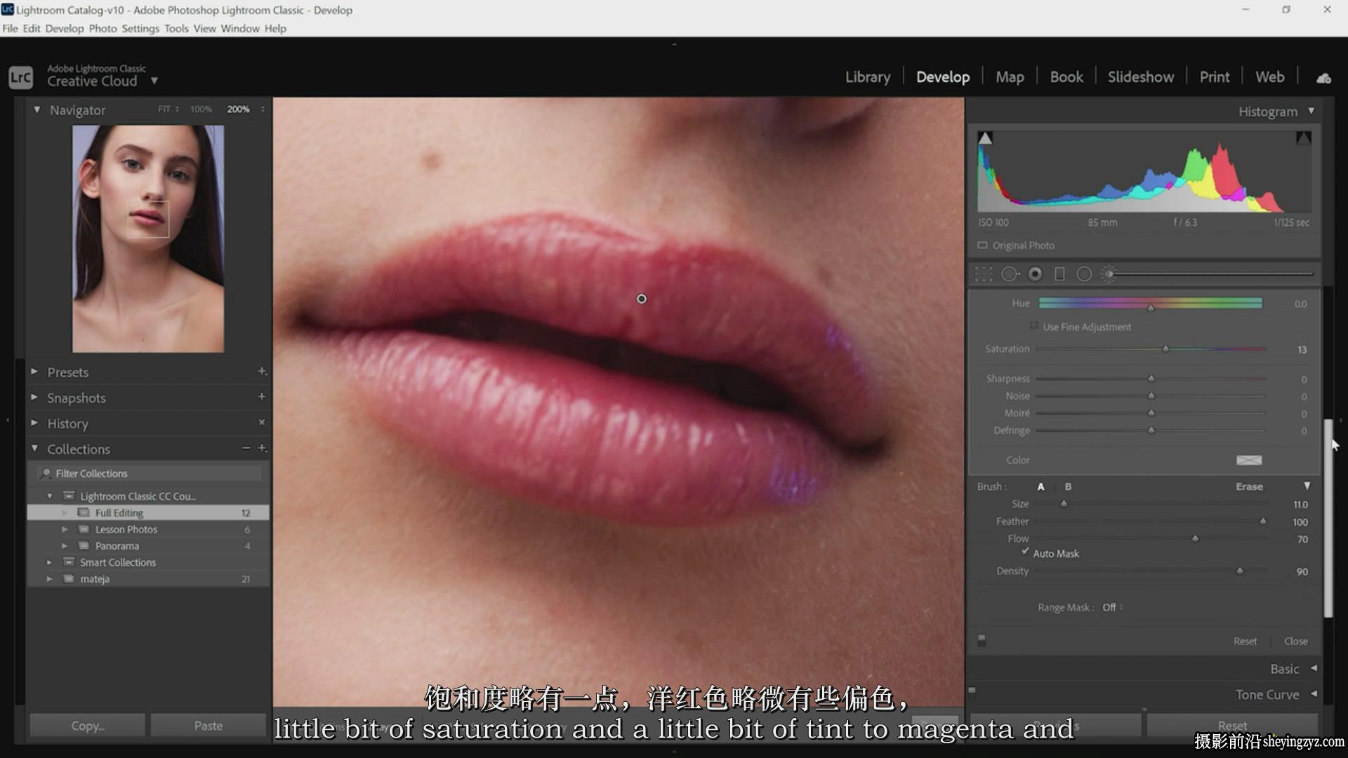
Task: Select brush A
Action: [1041, 486]
